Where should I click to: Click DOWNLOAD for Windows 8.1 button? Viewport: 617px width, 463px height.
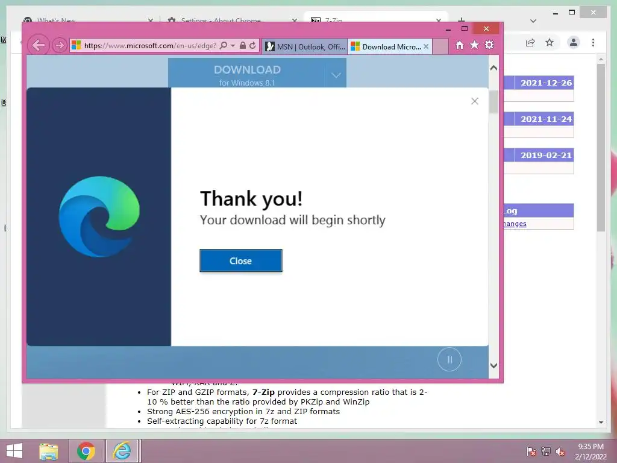[246, 73]
